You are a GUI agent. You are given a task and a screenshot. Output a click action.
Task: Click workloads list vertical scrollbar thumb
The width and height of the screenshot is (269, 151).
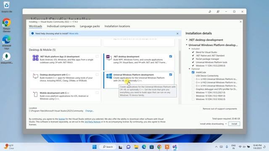[x=180, y=62]
